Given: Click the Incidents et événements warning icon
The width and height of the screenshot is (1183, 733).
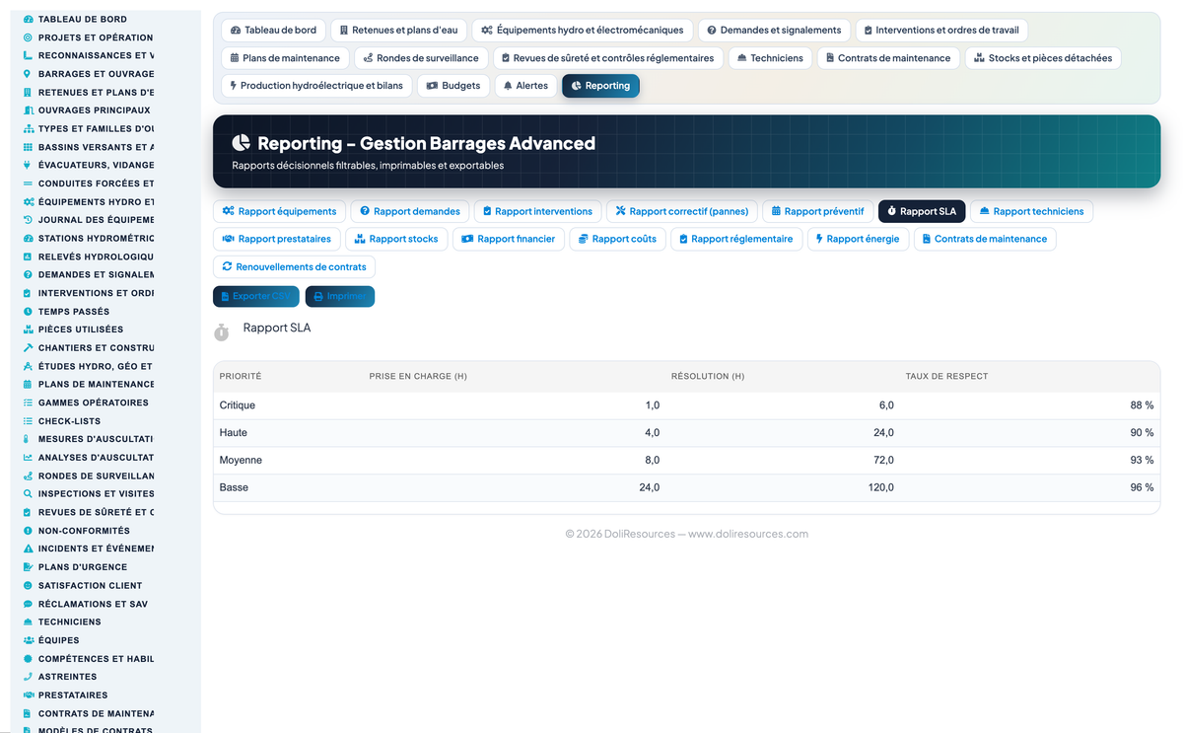Looking at the screenshot, I should tap(28, 549).
